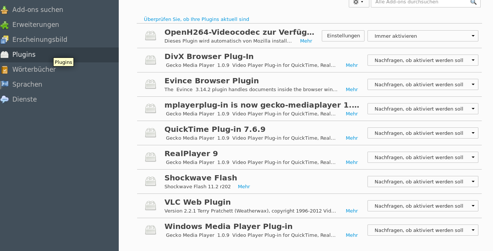The height and width of the screenshot is (251, 493).
Task: Click the Mehr link for Shockwave Flash
Action: [244, 187]
